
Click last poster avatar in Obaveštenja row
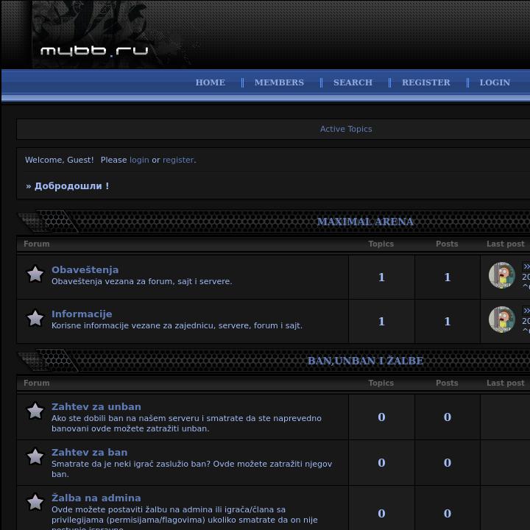click(x=502, y=275)
